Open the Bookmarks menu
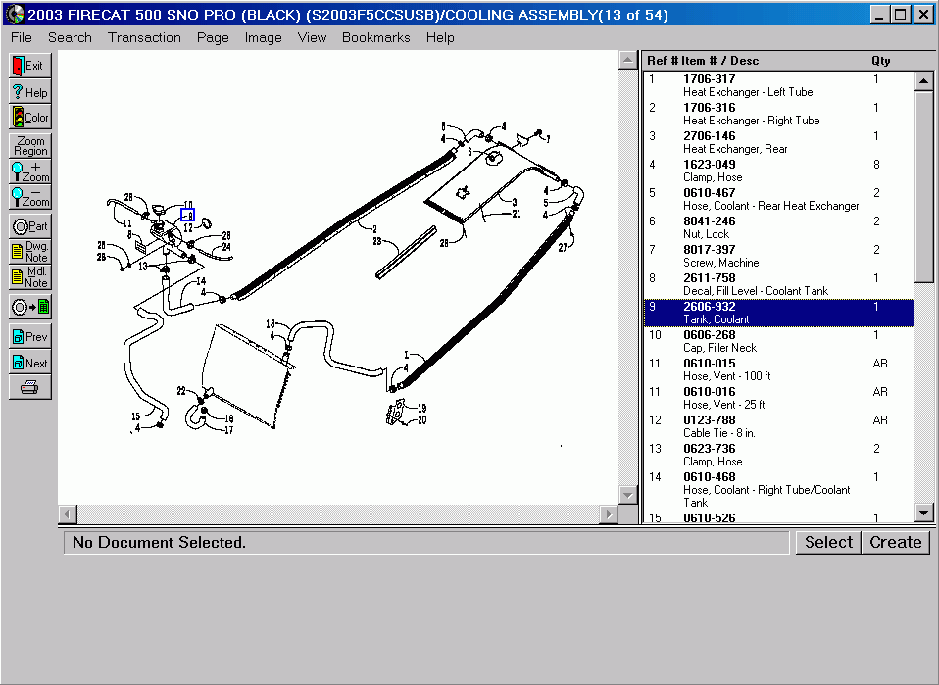The height and width of the screenshot is (685, 939). coord(375,37)
